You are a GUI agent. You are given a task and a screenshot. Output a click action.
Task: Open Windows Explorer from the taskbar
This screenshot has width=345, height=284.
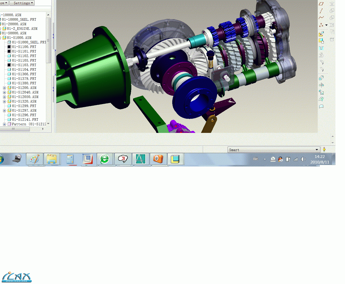[x=52, y=159]
